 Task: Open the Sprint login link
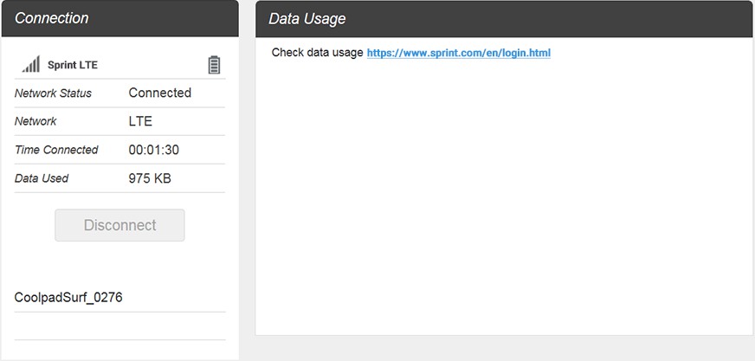click(458, 53)
